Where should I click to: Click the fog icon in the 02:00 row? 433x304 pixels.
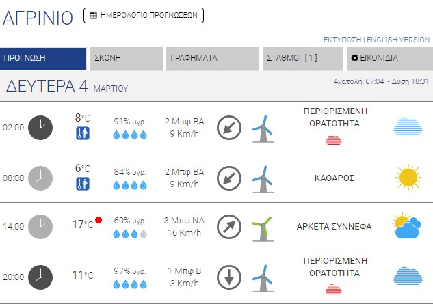pos(408,127)
